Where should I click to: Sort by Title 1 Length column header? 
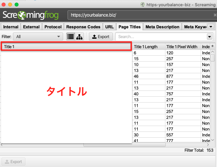point(149,47)
